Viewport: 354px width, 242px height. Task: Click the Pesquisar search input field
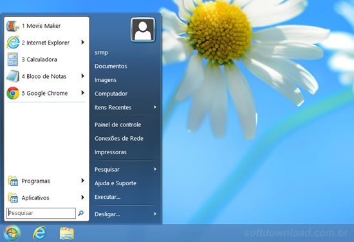(41, 213)
